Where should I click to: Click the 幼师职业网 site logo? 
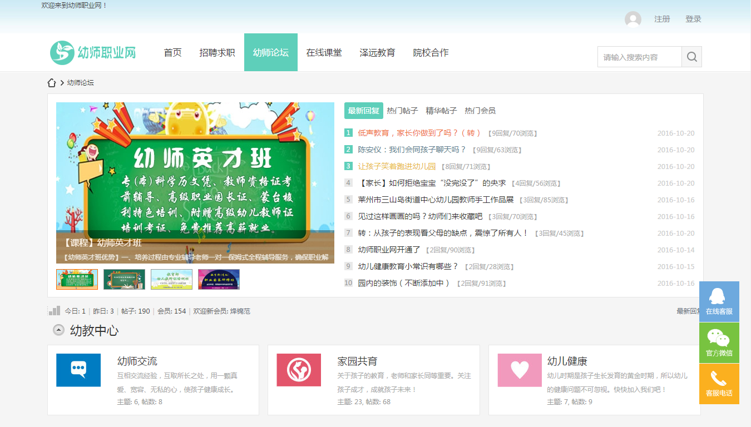point(93,53)
